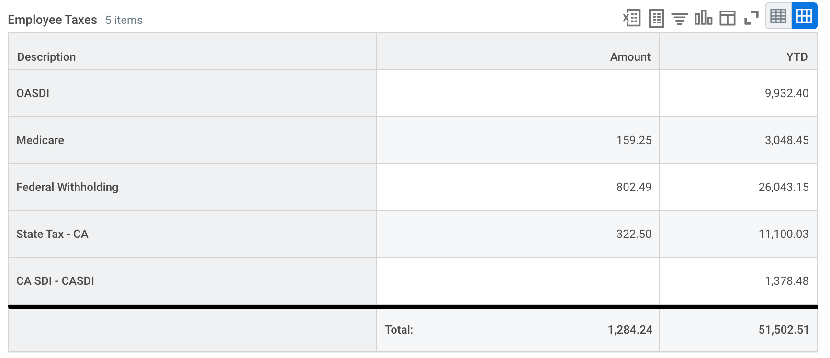Select the blue standard grid view toggle
Viewport: 830px width, 358px height.
(x=804, y=16)
